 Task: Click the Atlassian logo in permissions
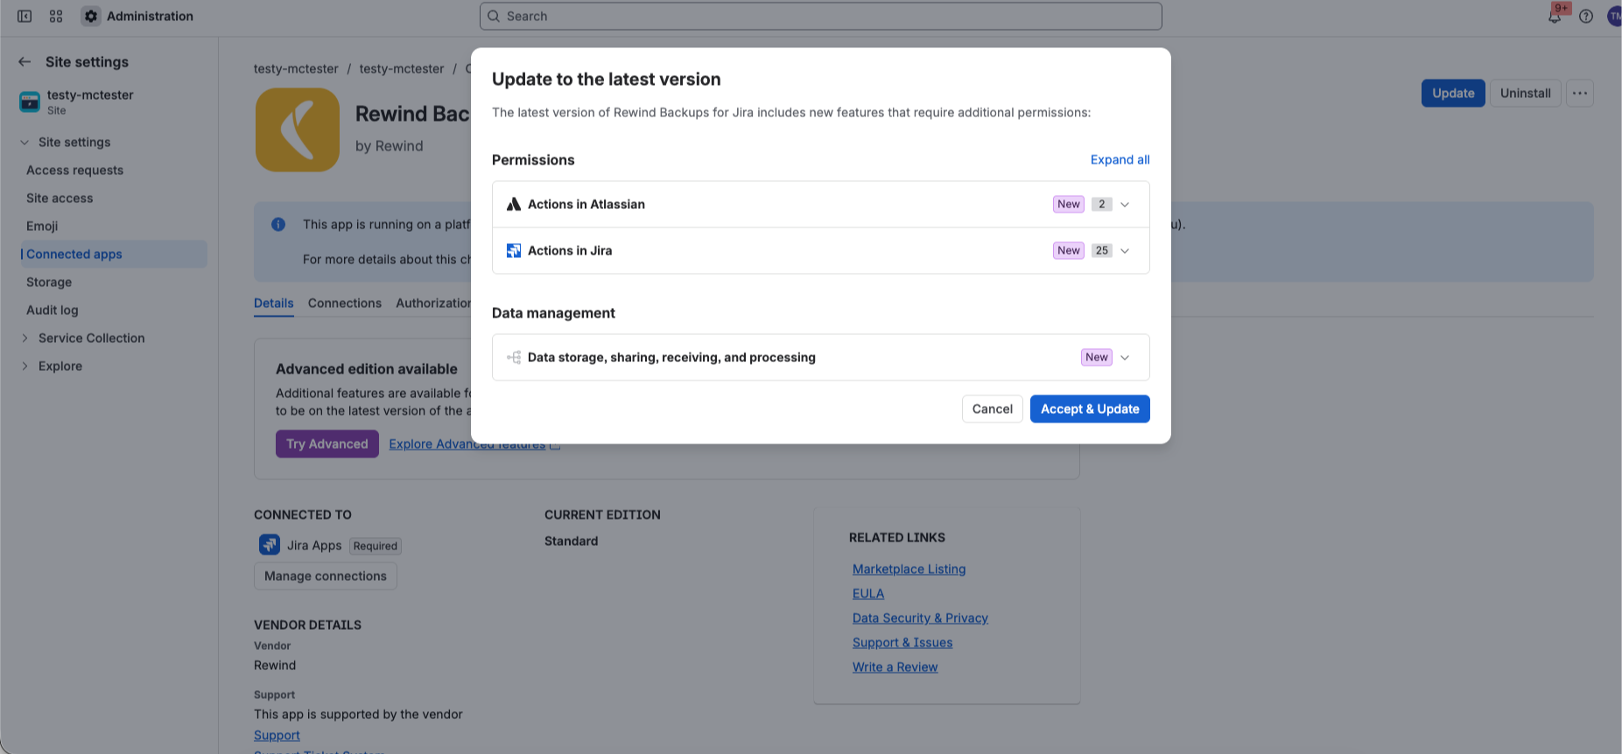(514, 204)
